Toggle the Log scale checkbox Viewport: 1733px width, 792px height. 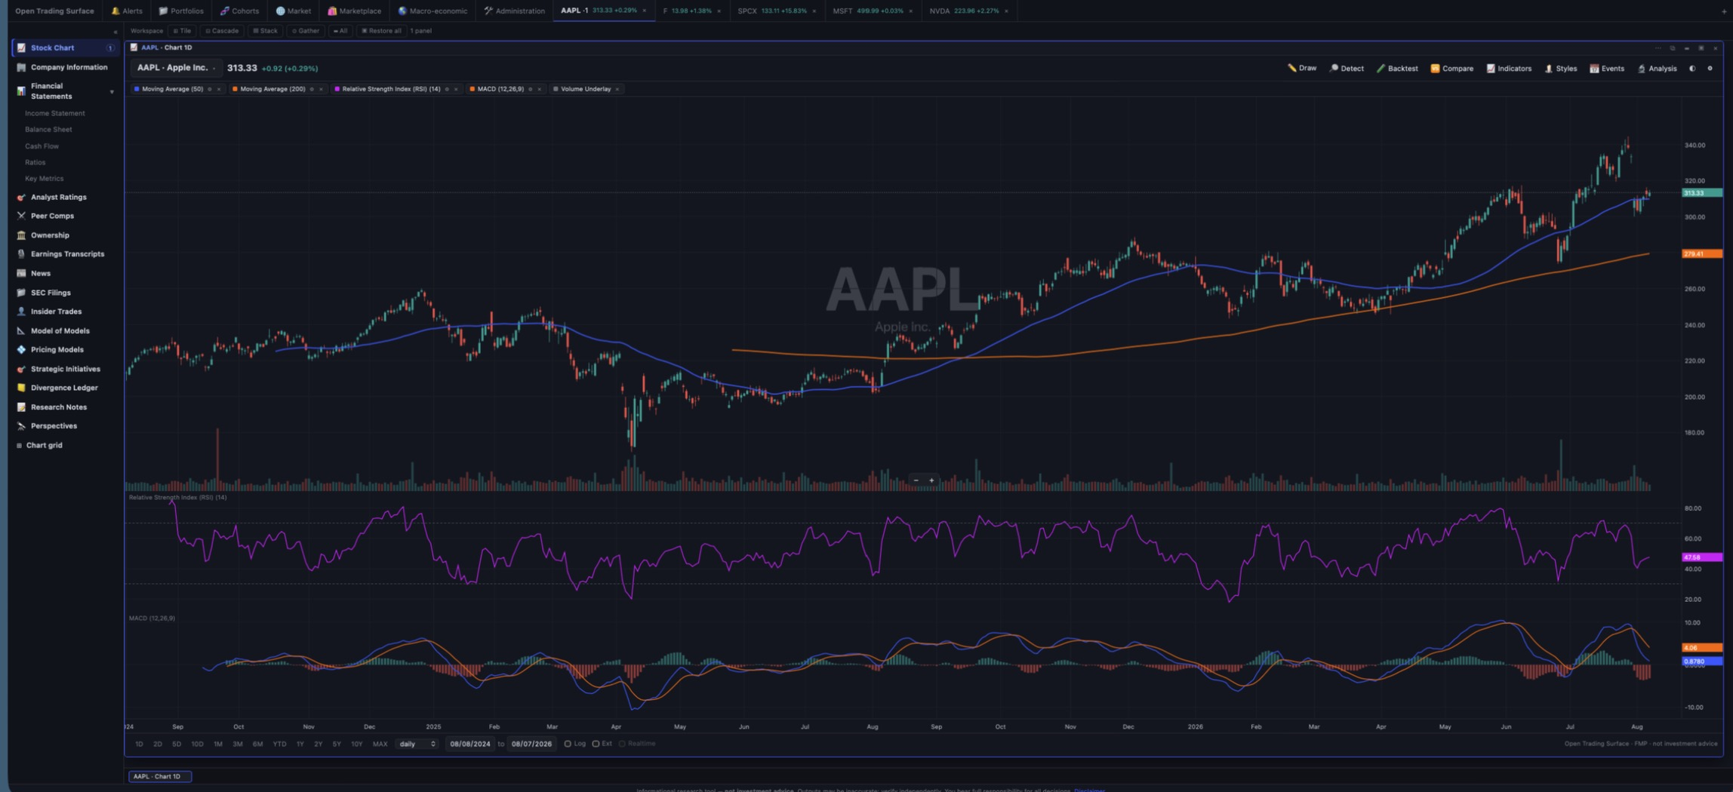[568, 744]
